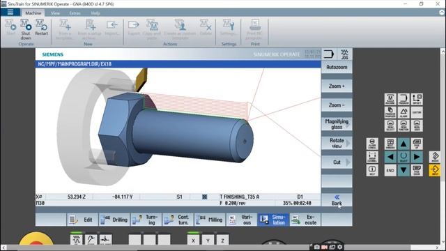446x251 pixels.
Task: Toggle the X axis selection key
Action: (x=193, y=240)
